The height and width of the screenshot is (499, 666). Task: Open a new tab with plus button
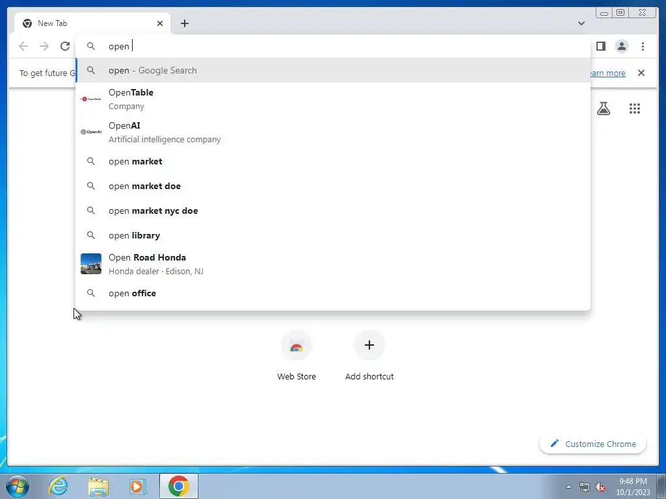pos(184,23)
